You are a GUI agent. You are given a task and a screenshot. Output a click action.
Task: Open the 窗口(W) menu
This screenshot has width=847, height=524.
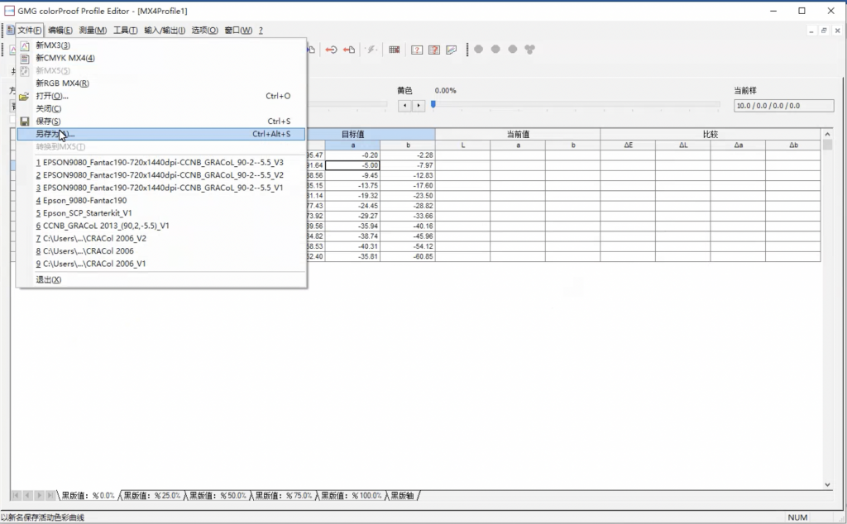(238, 31)
